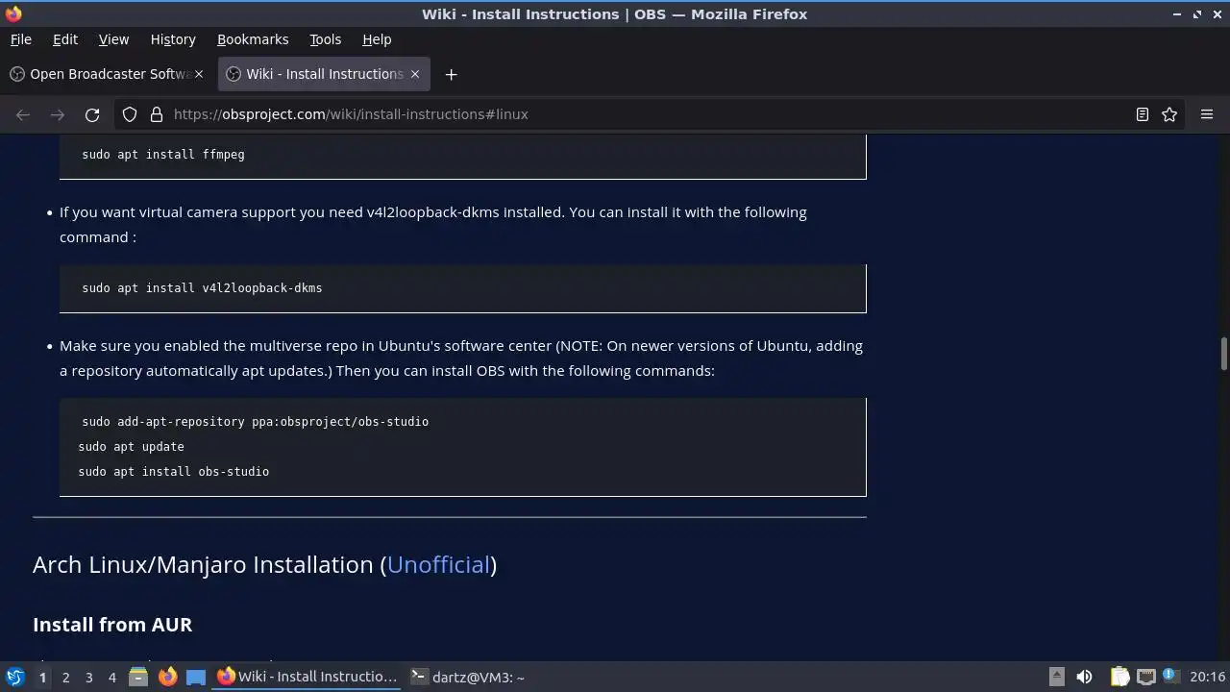
Task: Click the 'sudo apt update' command line
Action: click(131, 446)
